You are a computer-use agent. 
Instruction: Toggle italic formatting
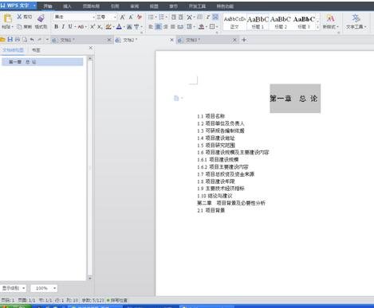[63, 26]
